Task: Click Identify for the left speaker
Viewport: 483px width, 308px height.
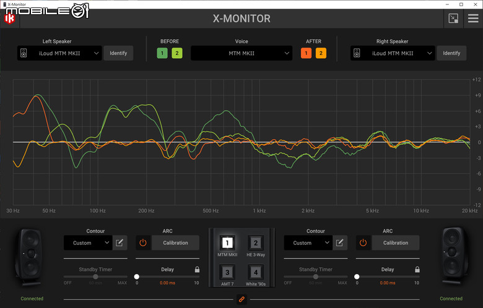Action: click(118, 53)
